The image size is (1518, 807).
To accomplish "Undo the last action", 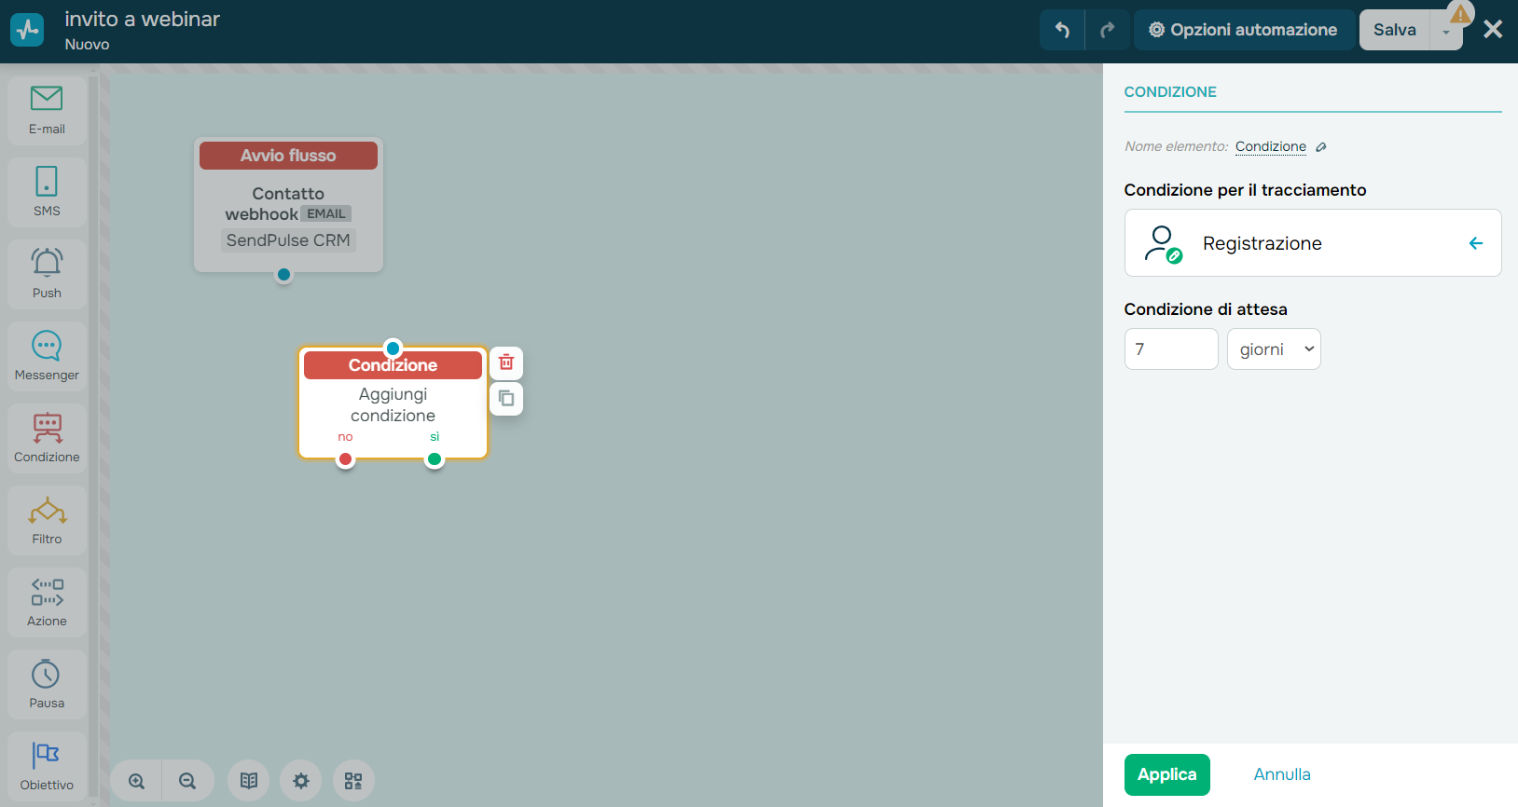I will (x=1062, y=30).
